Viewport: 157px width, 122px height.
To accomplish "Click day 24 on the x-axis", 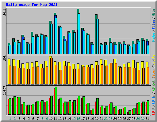I will pos(115,119).
